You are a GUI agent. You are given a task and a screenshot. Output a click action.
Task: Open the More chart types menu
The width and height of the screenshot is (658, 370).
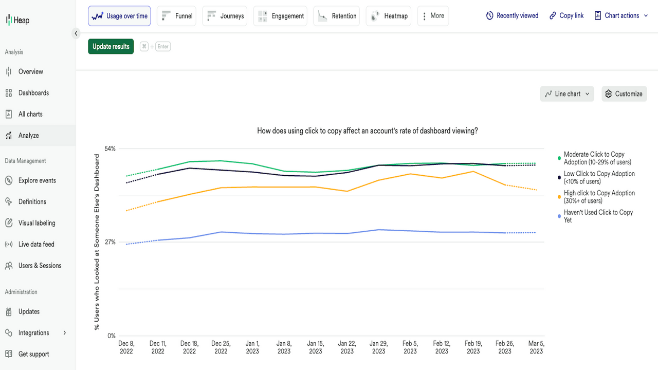click(433, 16)
